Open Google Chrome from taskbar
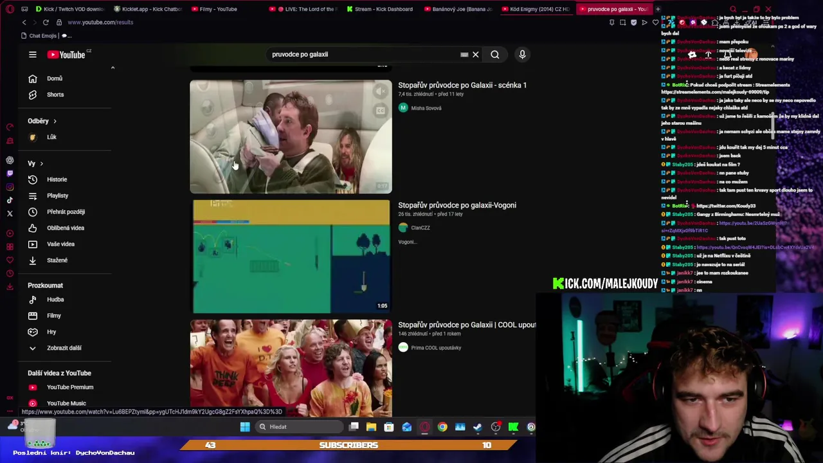Viewport: 823px width, 463px height. click(442, 427)
